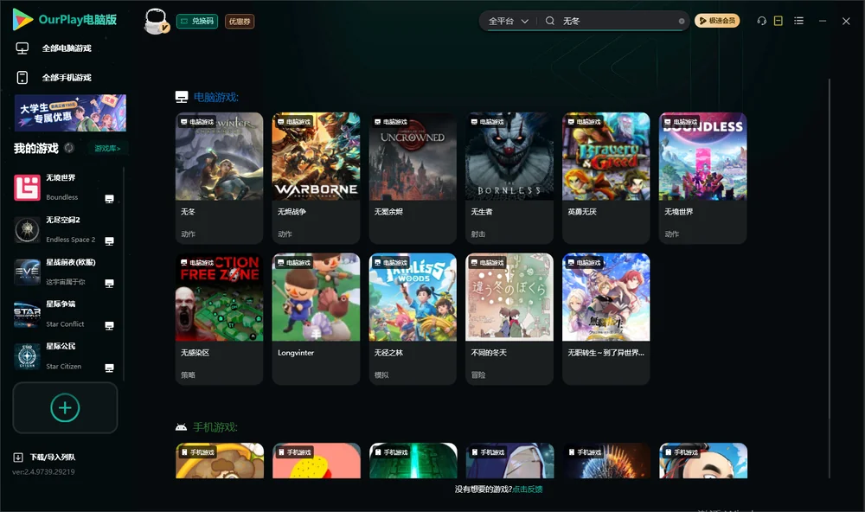Click the PC icon on 星战前夜 row
The image size is (865, 512).
tap(109, 283)
